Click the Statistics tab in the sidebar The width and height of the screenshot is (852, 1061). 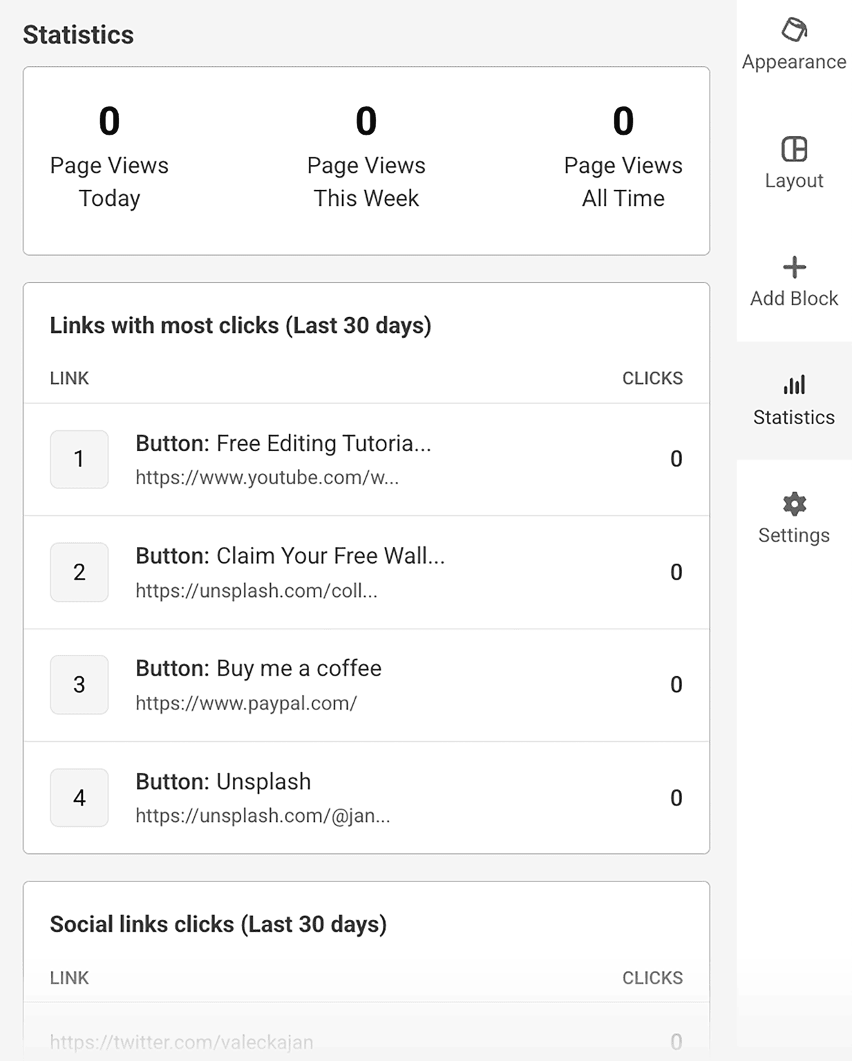pyautogui.click(x=793, y=401)
